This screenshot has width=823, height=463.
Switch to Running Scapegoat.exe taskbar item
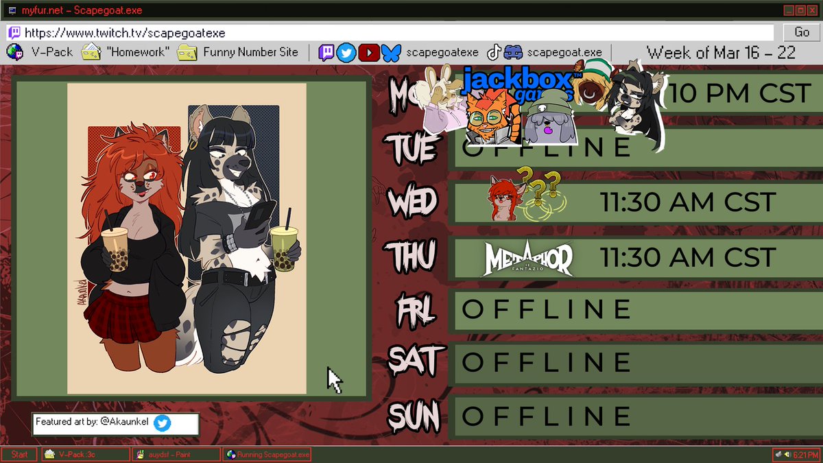[x=267, y=454]
